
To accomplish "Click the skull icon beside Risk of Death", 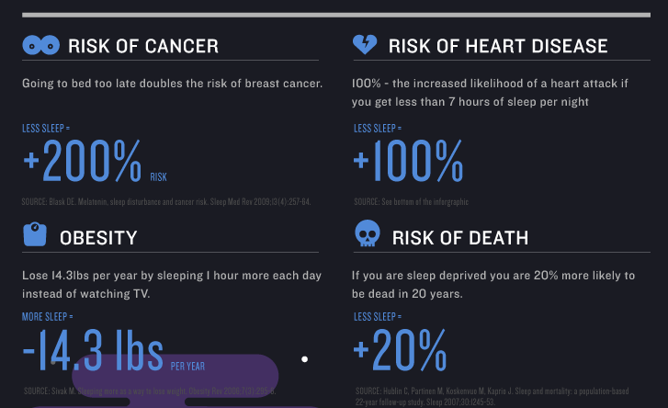I will click(x=367, y=234).
